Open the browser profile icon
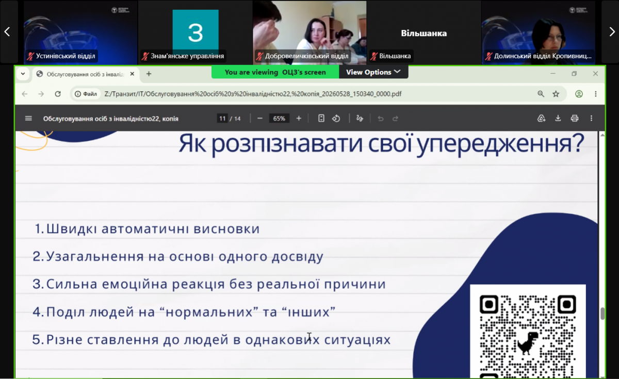This screenshot has height=379, width=619. tap(579, 94)
